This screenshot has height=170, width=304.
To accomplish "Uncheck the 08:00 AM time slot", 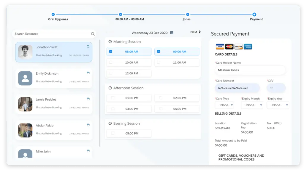I will tap(111, 52).
